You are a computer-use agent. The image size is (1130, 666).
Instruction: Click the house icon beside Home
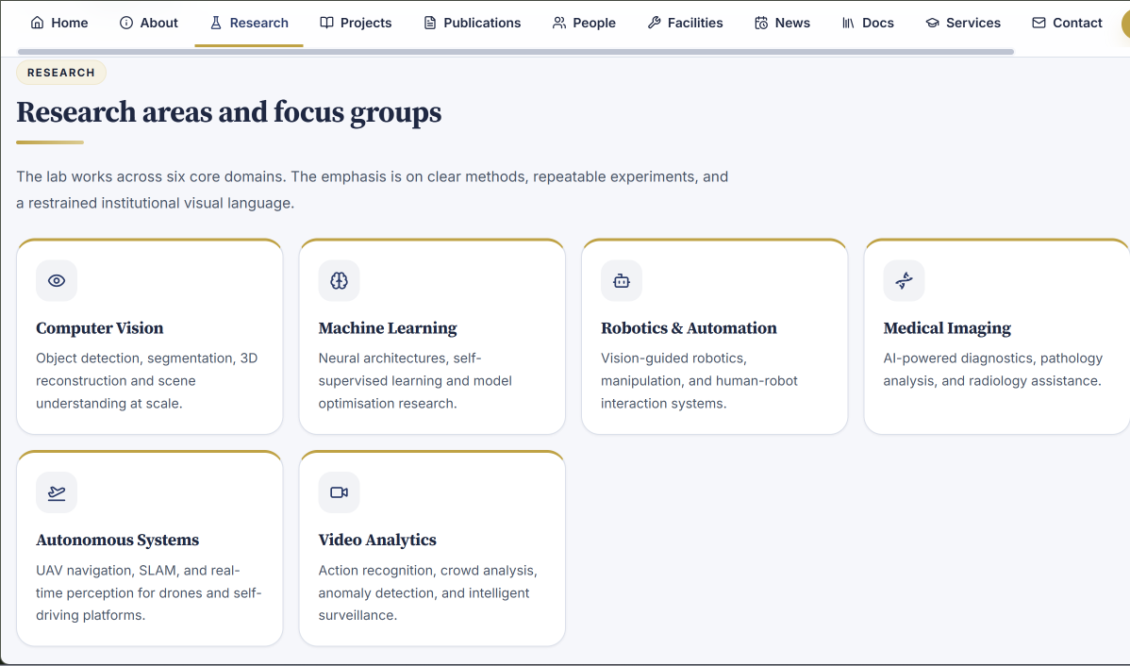[38, 23]
